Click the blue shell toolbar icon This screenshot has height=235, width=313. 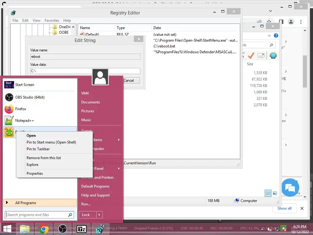[x=273, y=55]
